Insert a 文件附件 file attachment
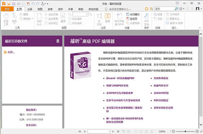 tap(173, 14)
